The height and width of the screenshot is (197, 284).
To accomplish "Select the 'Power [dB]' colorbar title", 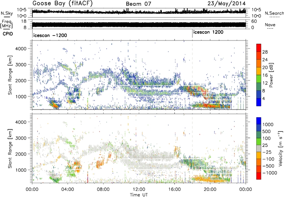I will coord(271,75).
